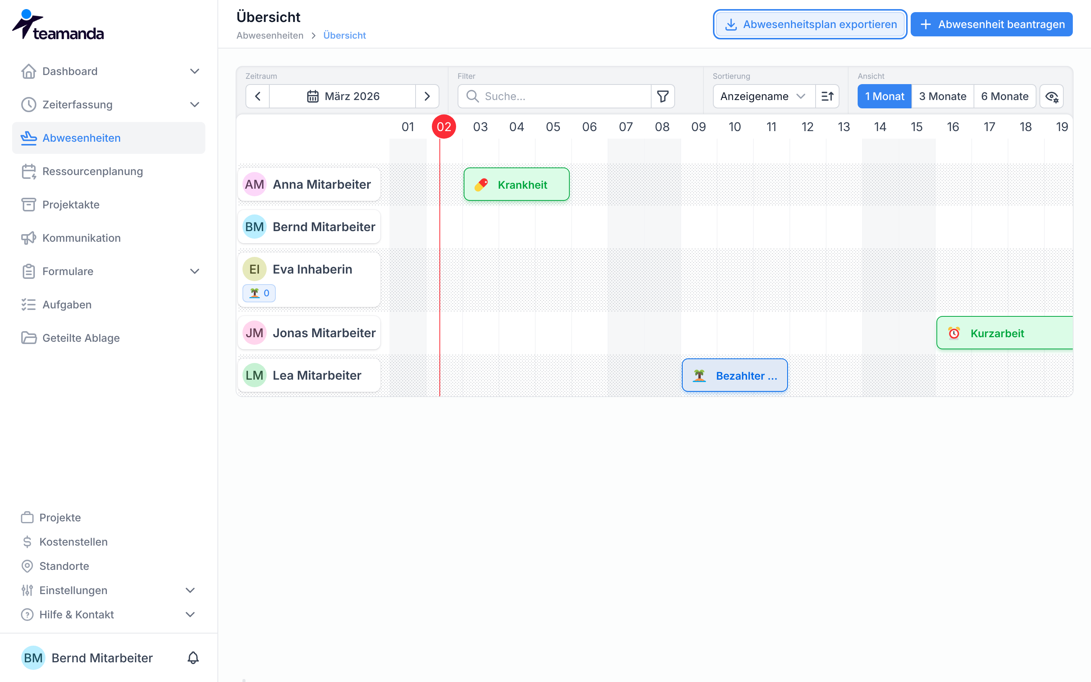Open Ressourcenplanung in the sidebar
This screenshot has height=682, width=1091.
click(108, 171)
